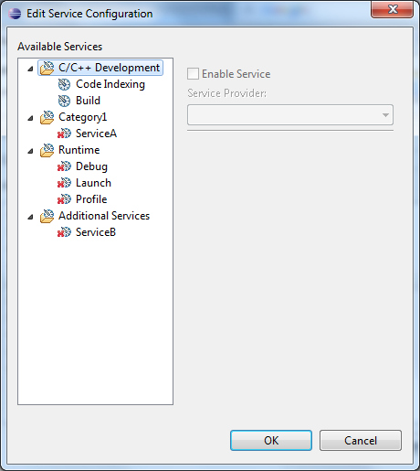Confirm changes with the OK button
The height and width of the screenshot is (471, 420).
(x=271, y=440)
